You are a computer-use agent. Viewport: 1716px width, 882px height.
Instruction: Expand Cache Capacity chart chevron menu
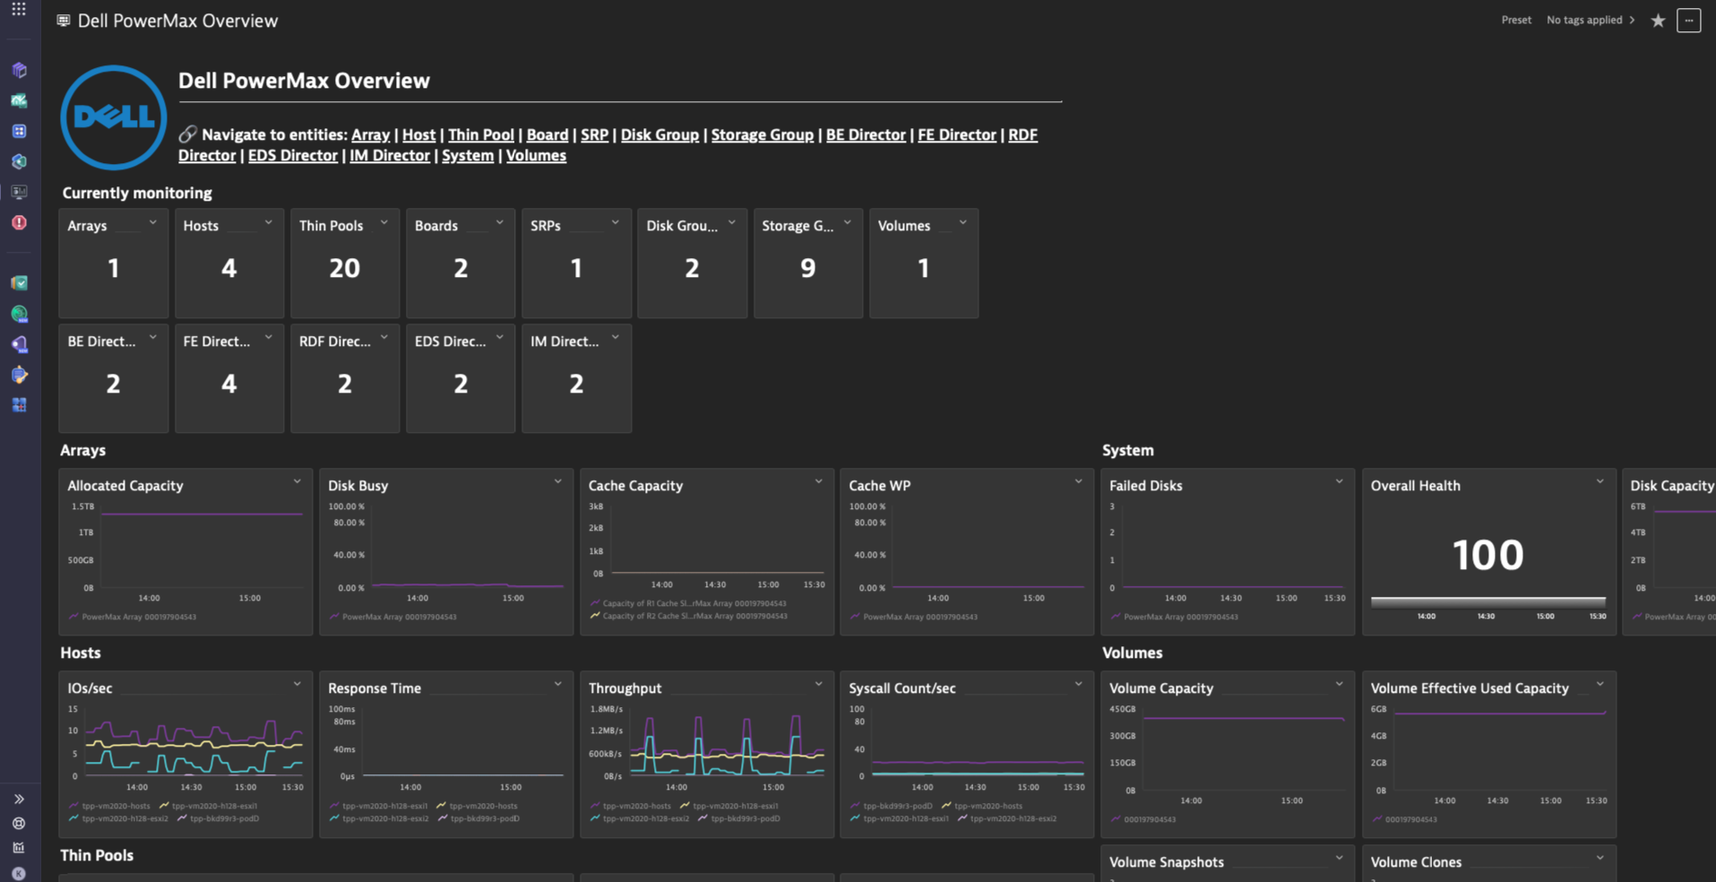click(x=819, y=481)
